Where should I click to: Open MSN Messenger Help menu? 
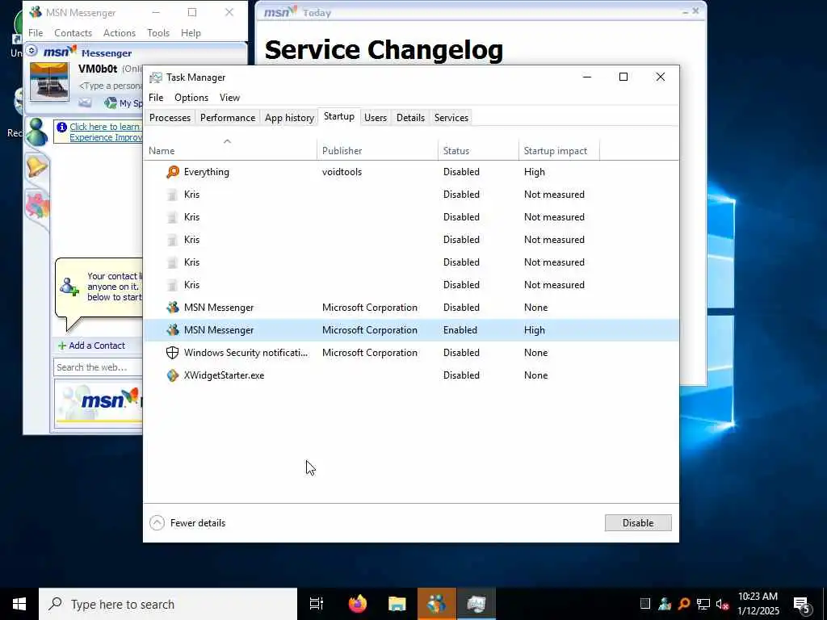pyautogui.click(x=191, y=32)
